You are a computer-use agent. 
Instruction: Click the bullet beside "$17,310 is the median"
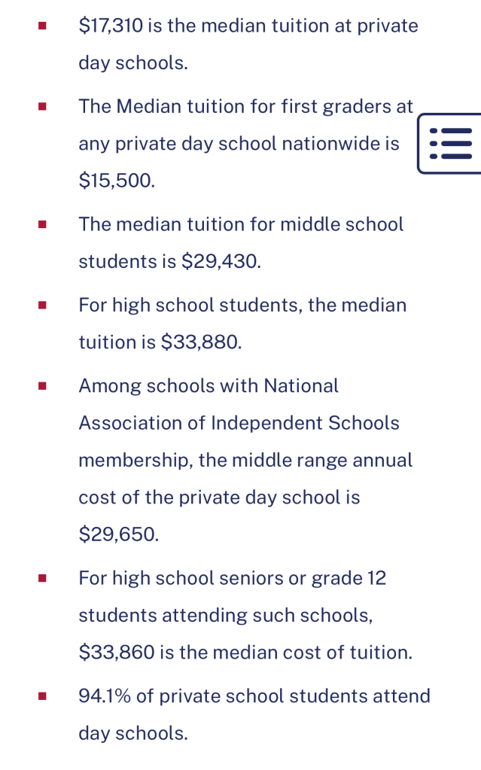[x=43, y=26]
